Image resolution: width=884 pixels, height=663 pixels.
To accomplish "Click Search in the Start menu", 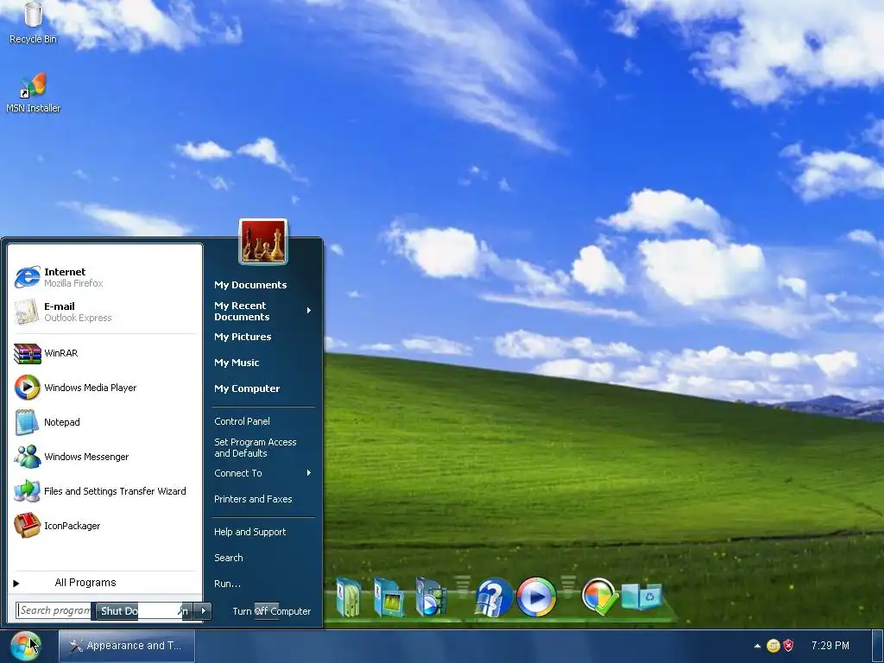I will pos(228,558).
